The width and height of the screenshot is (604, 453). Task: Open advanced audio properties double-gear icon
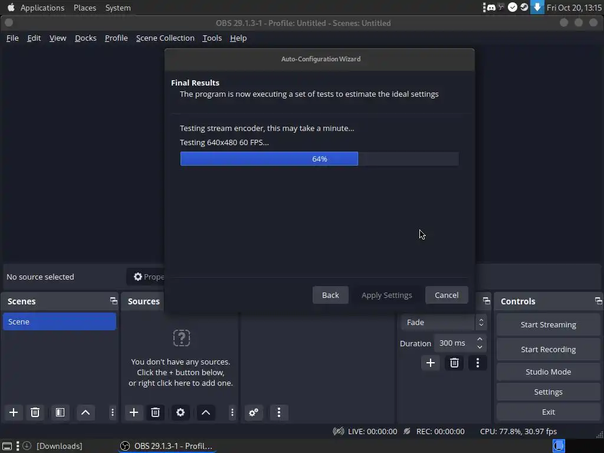tap(254, 412)
